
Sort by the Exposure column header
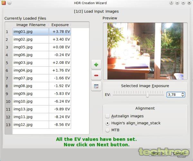[60, 25]
